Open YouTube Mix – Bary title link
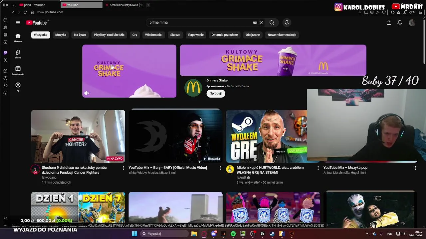426x239 pixels. pyautogui.click(x=168, y=168)
